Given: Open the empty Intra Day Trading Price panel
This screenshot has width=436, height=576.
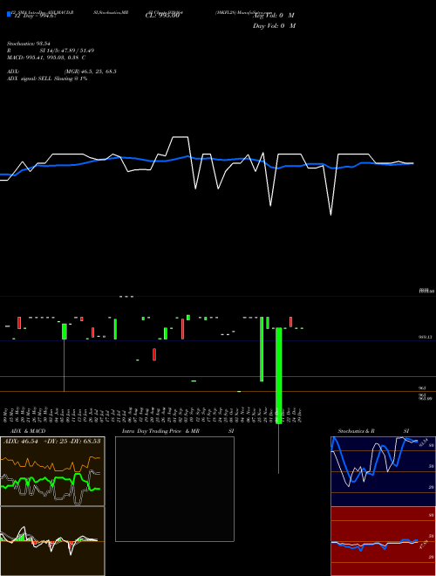Looking at the screenshot, I should pos(174,489).
